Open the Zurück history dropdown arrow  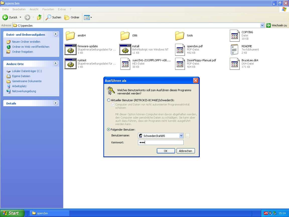point(21,17)
